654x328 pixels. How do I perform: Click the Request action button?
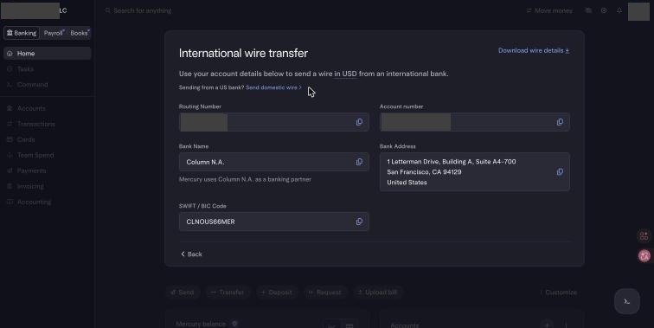325,293
